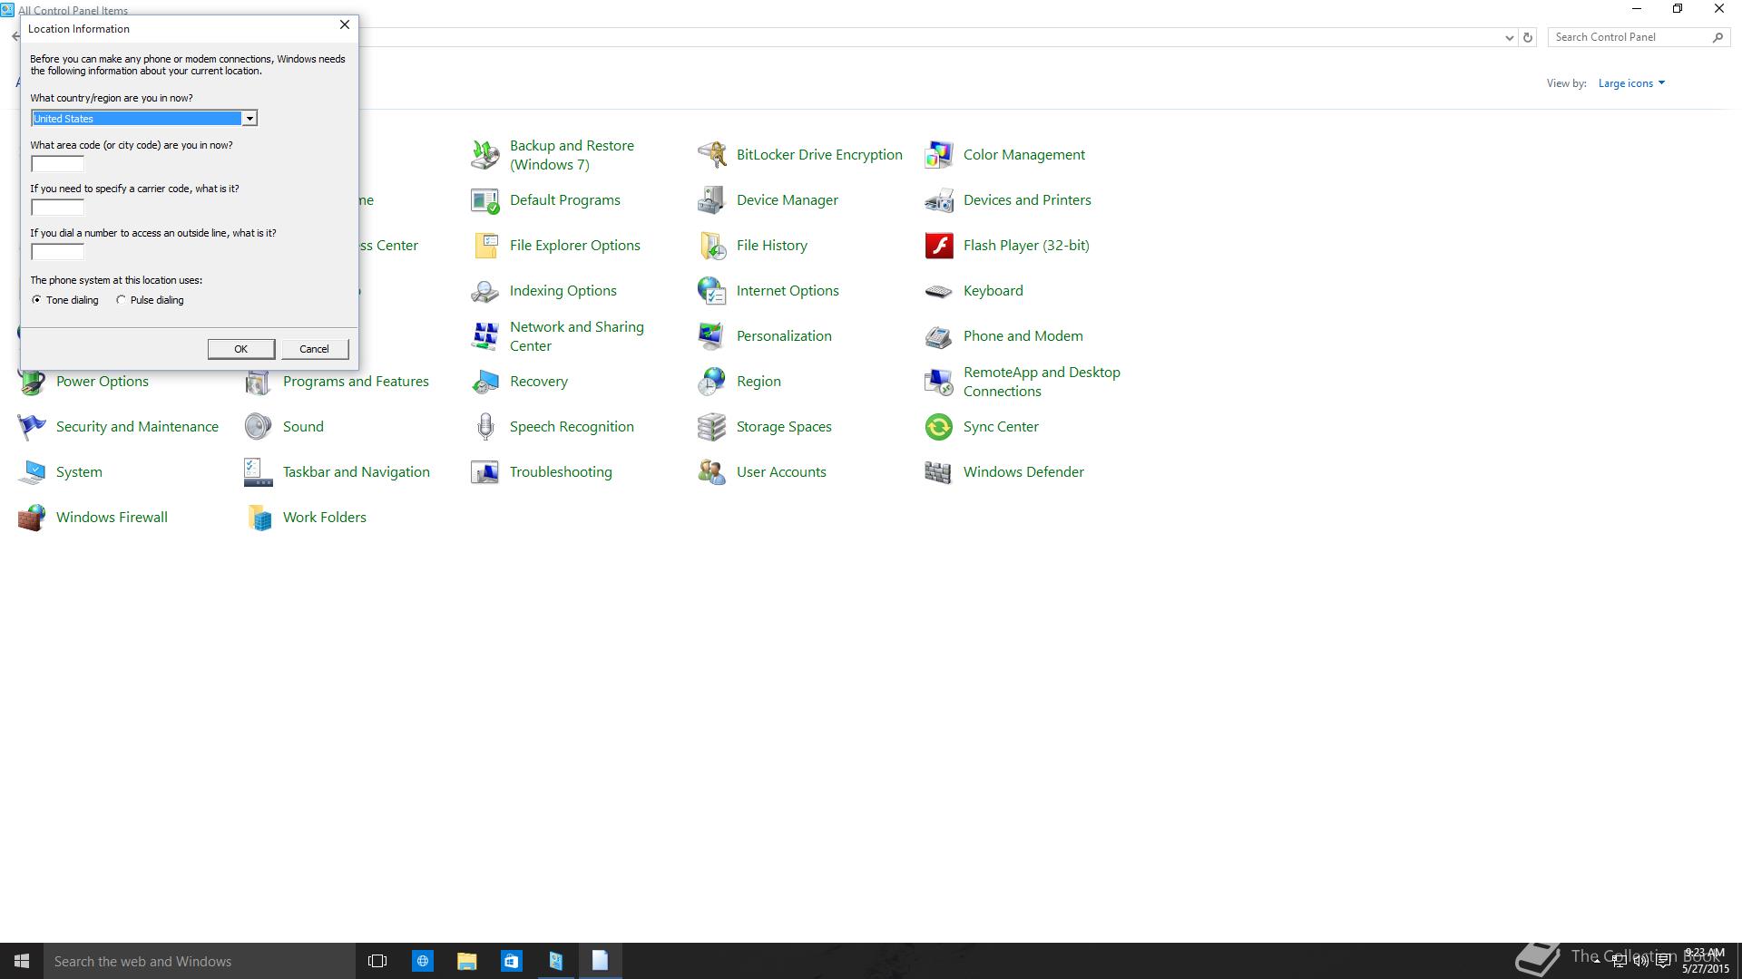Viewport: 1742px width, 979px height.
Task: Expand the address bar history dropdown arrow
Action: point(1509,37)
